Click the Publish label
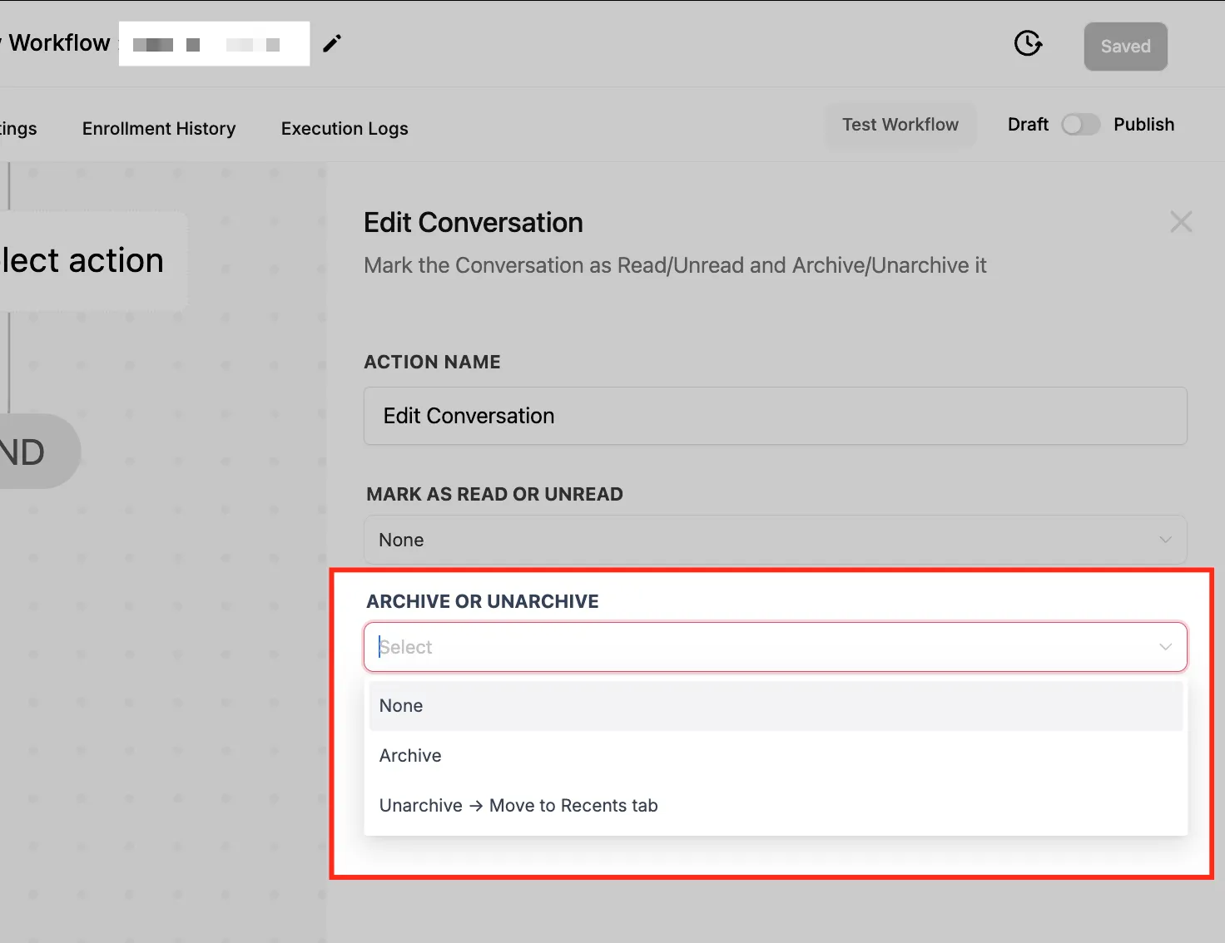 click(1143, 125)
